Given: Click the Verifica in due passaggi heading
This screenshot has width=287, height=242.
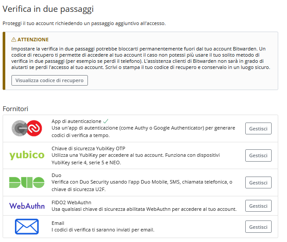Looking at the screenshot, I should click(x=48, y=9).
